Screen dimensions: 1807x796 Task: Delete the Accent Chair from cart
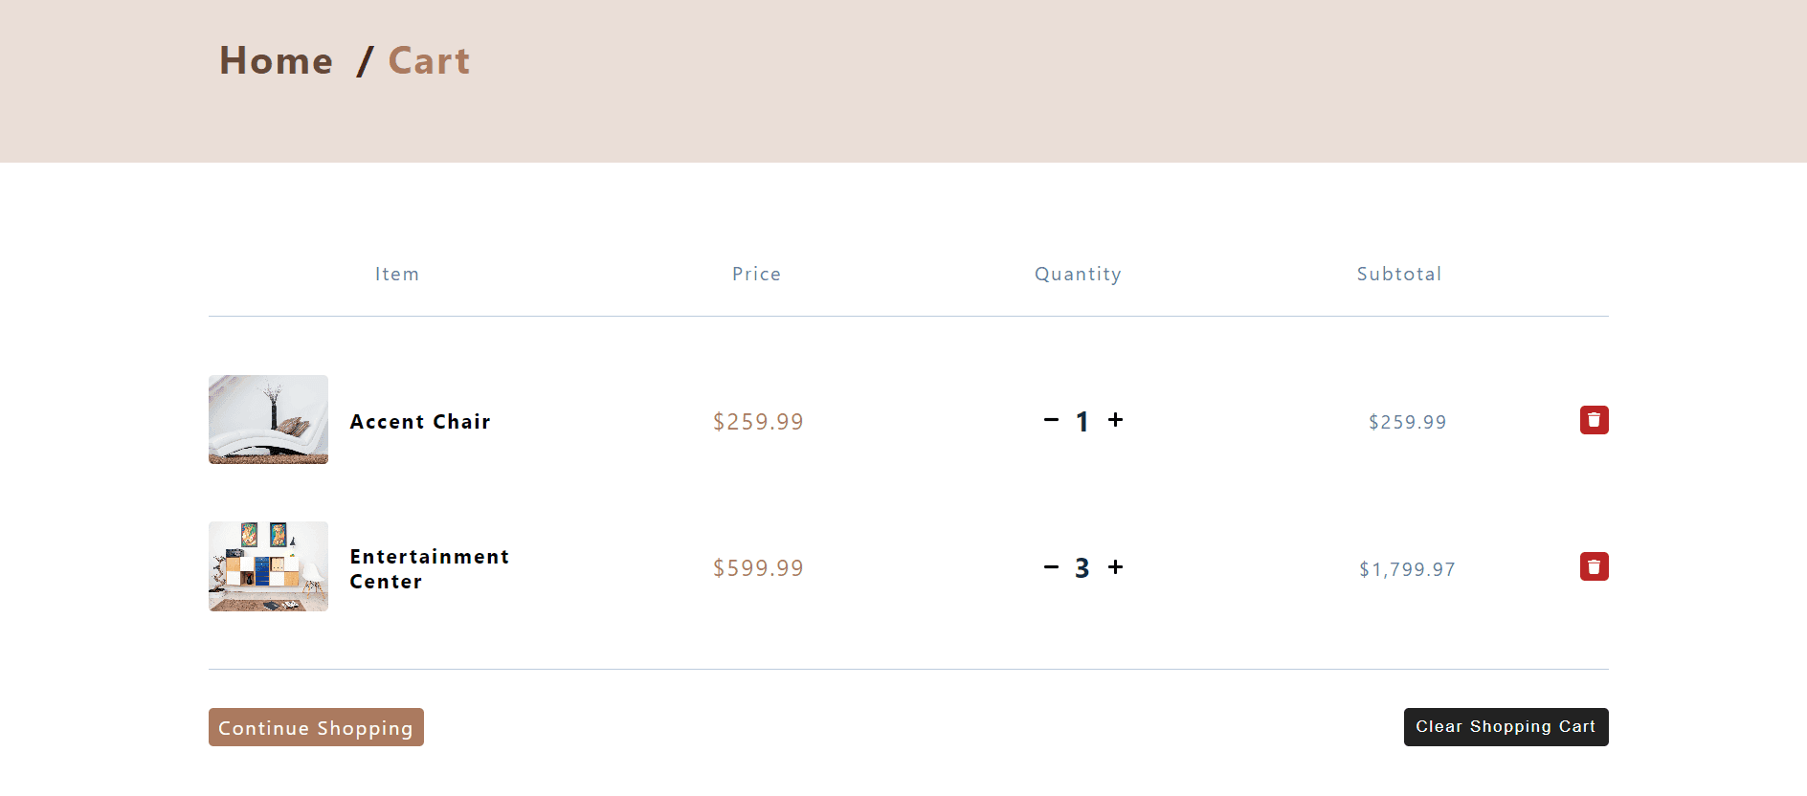click(x=1594, y=420)
